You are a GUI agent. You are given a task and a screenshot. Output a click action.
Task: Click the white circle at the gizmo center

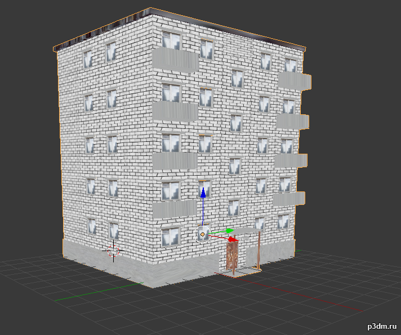[202, 234]
